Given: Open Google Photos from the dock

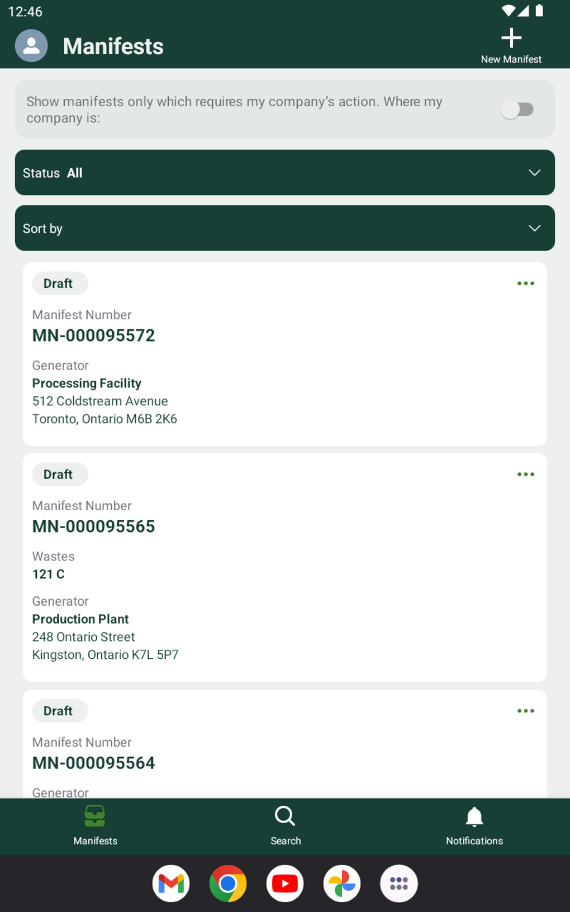Looking at the screenshot, I should 342,883.
